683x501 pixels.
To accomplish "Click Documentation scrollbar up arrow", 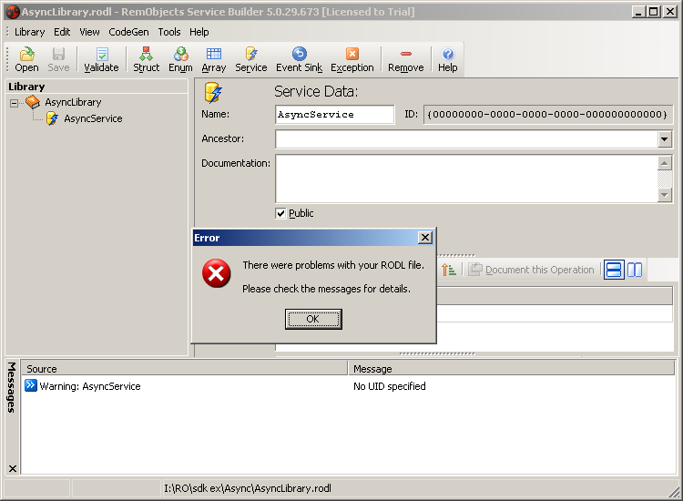I will pos(664,163).
